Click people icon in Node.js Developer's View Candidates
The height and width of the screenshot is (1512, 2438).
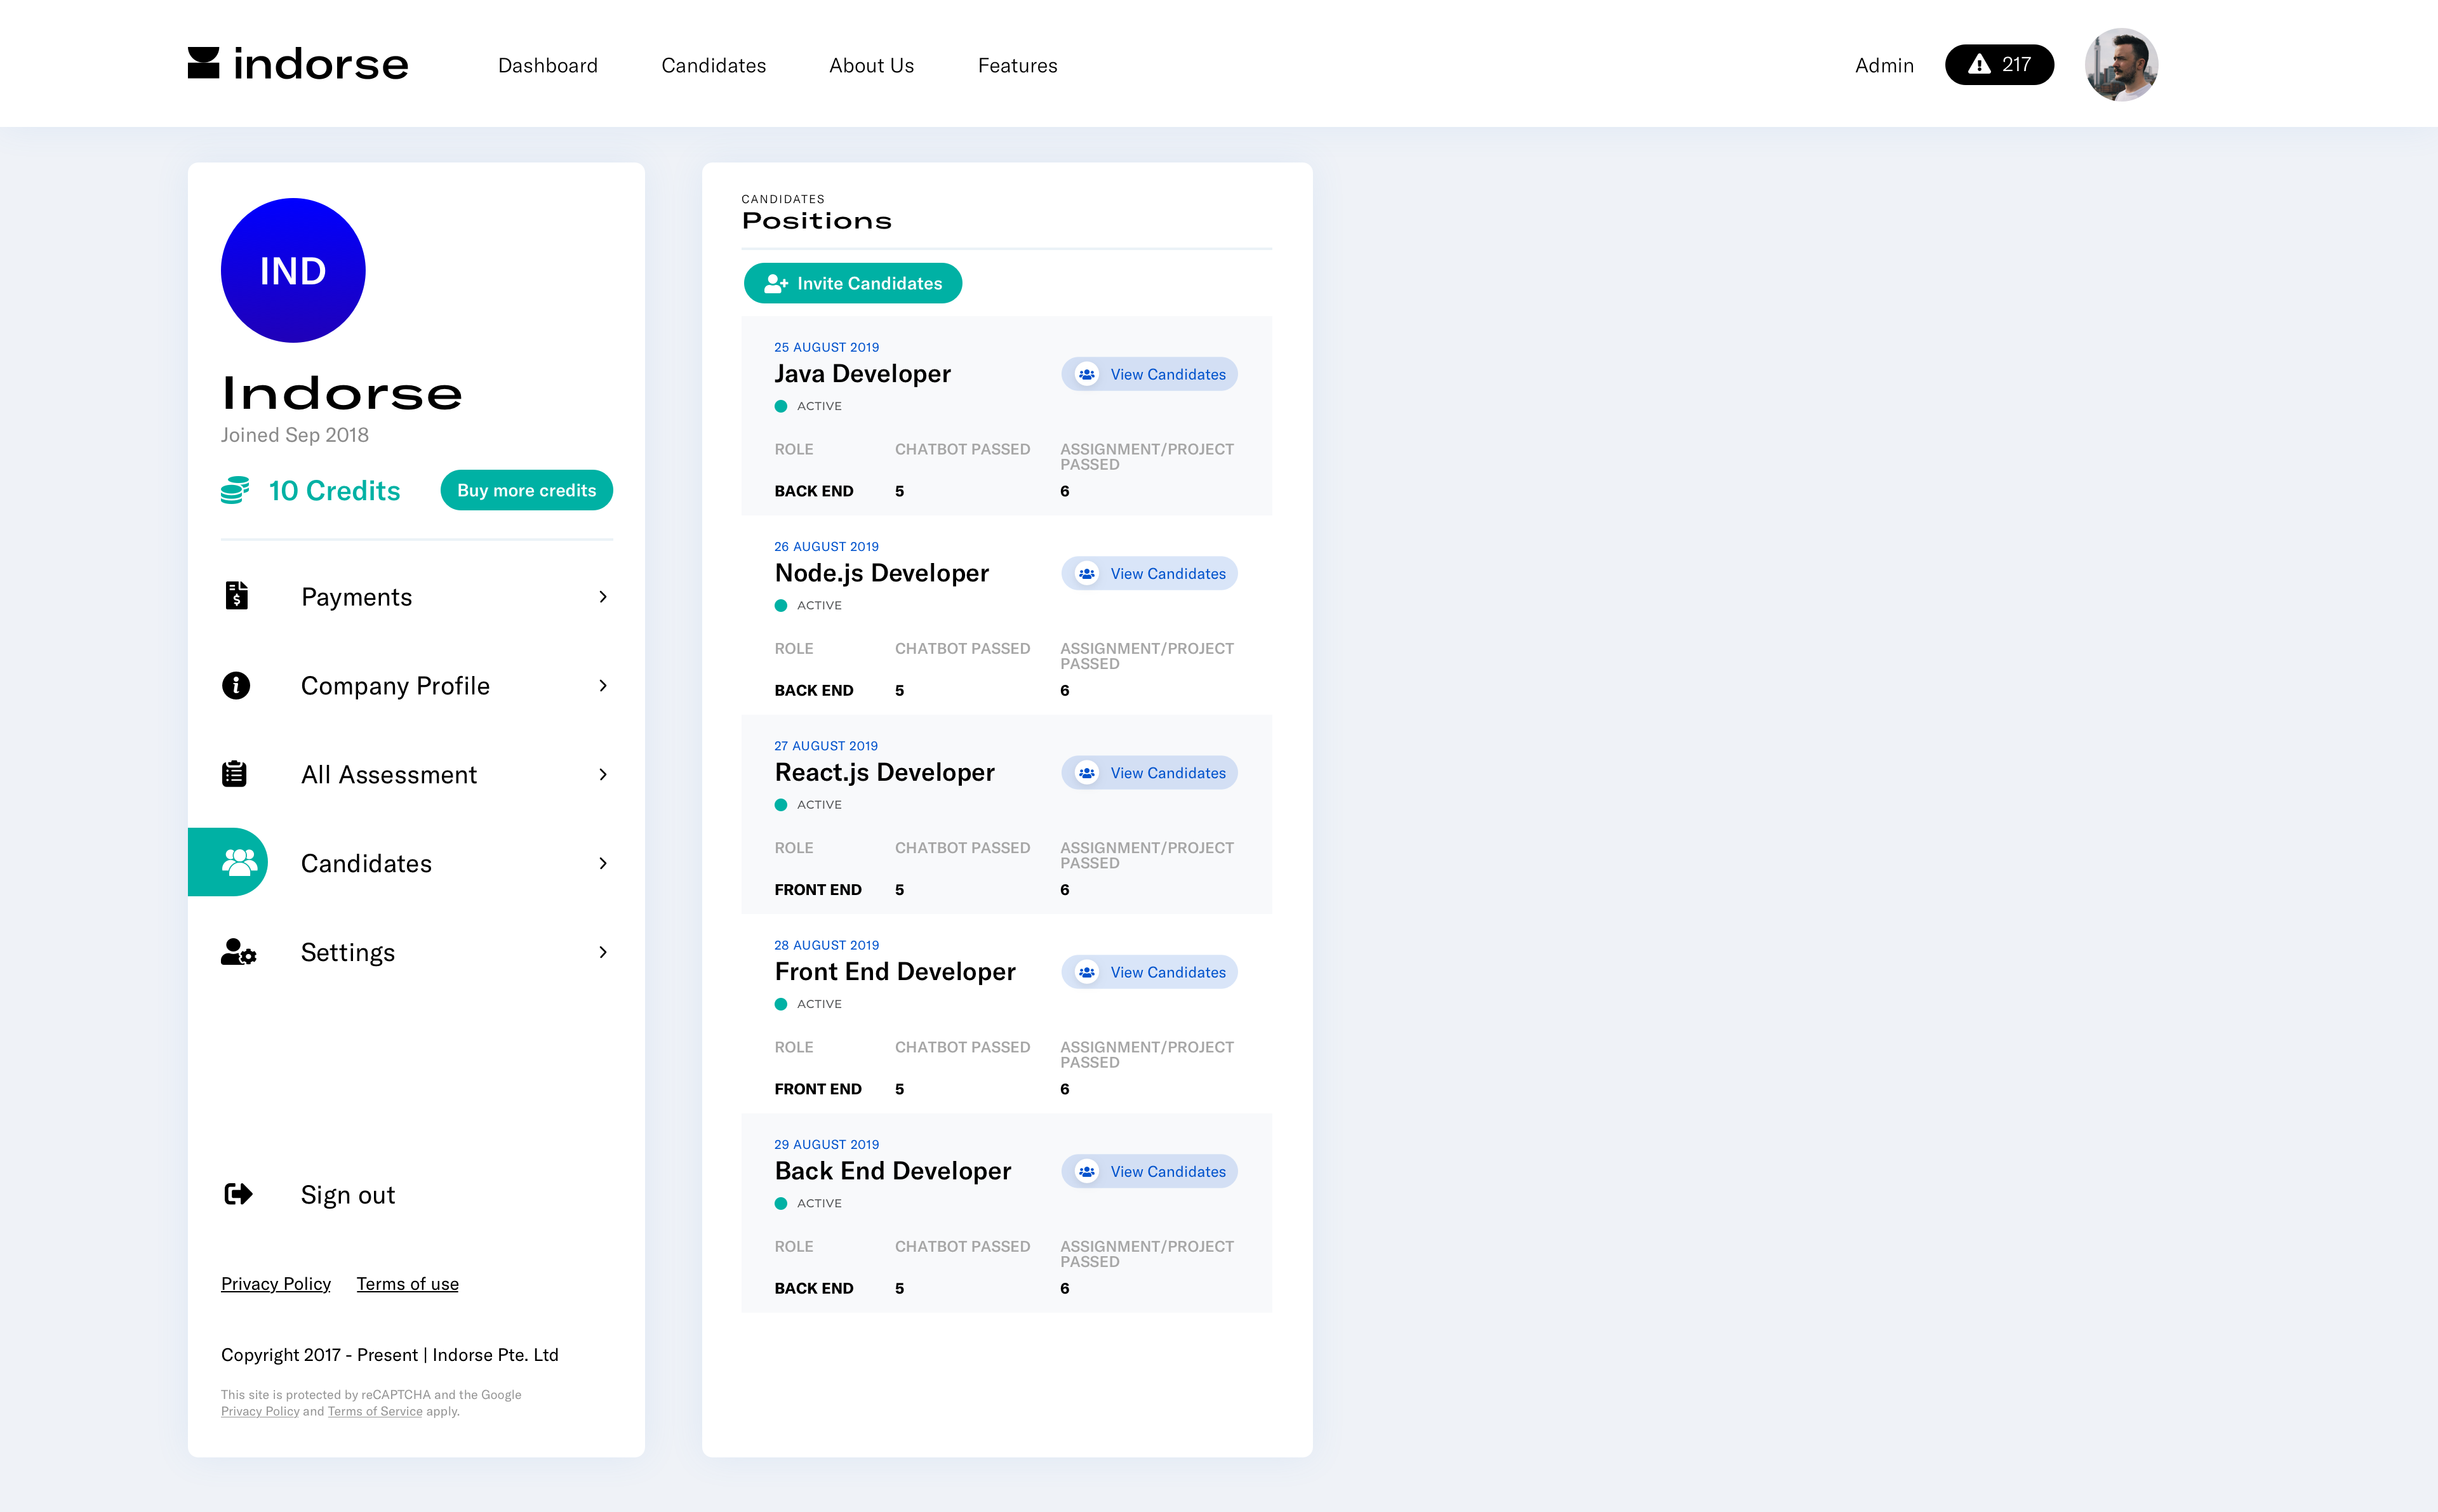pyautogui.click(x=1086, y=573)
